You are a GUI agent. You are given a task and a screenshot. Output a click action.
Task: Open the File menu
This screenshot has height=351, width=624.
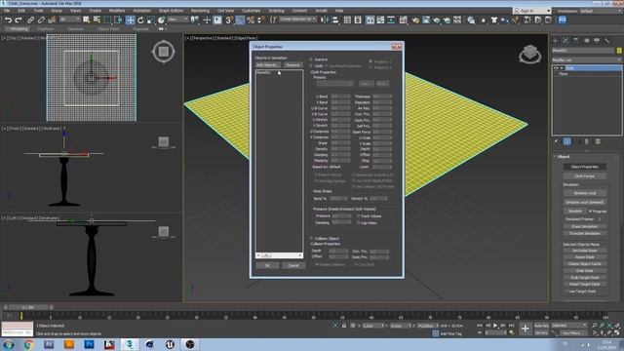pos(7,11)
